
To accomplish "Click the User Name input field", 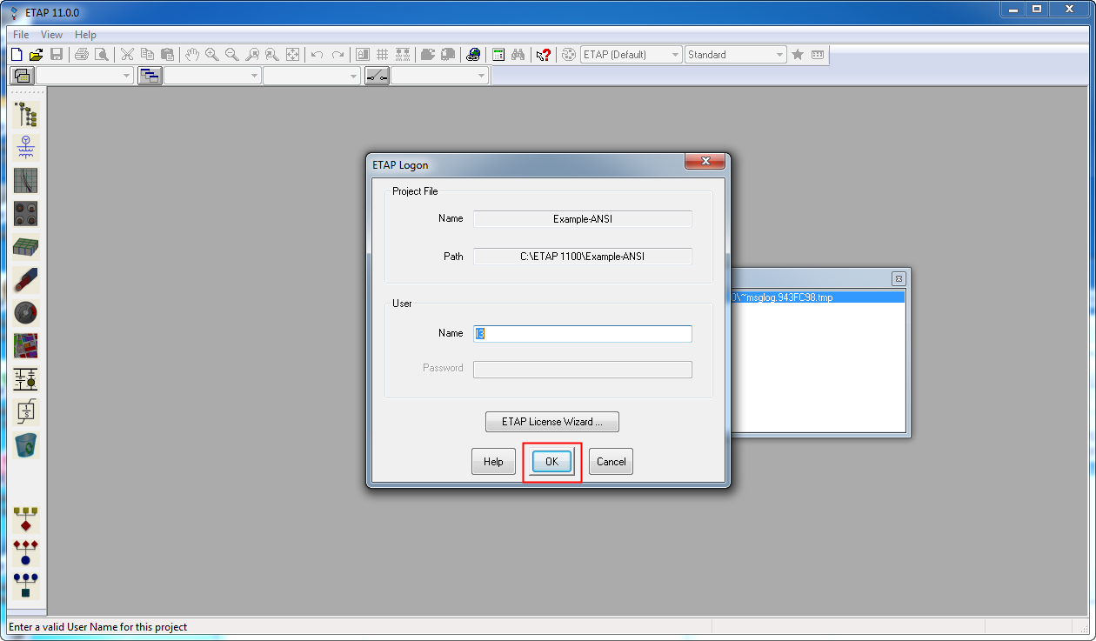I will coord(582,334).
